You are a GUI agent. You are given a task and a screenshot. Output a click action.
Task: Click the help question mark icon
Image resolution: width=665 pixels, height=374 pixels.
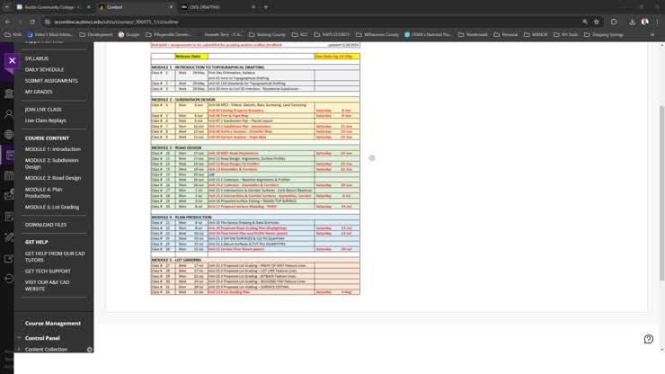click(x=648, y=339)
